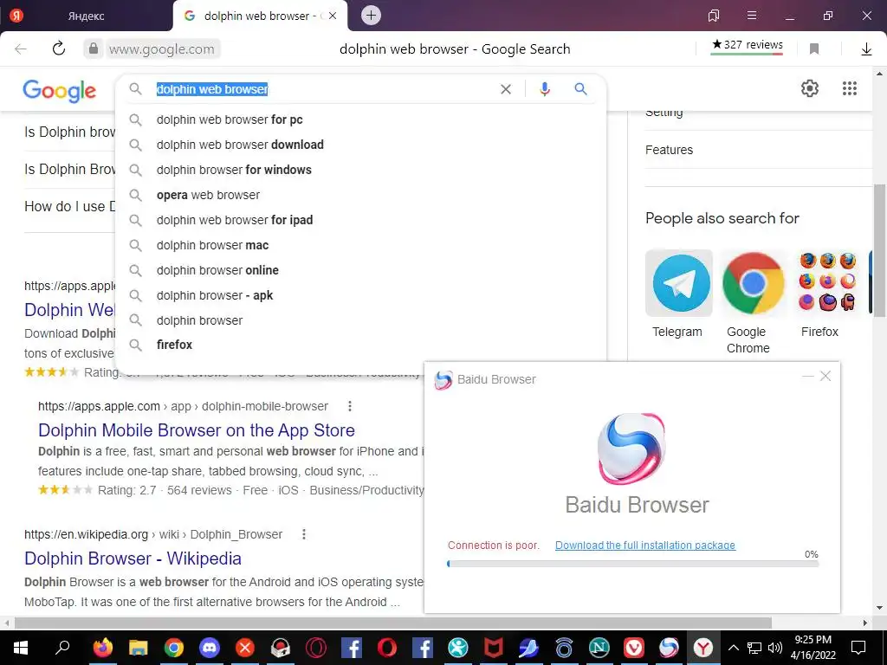Expand the Features row in side panel
This screenshot has width=887, height=665.
(758, 150)
